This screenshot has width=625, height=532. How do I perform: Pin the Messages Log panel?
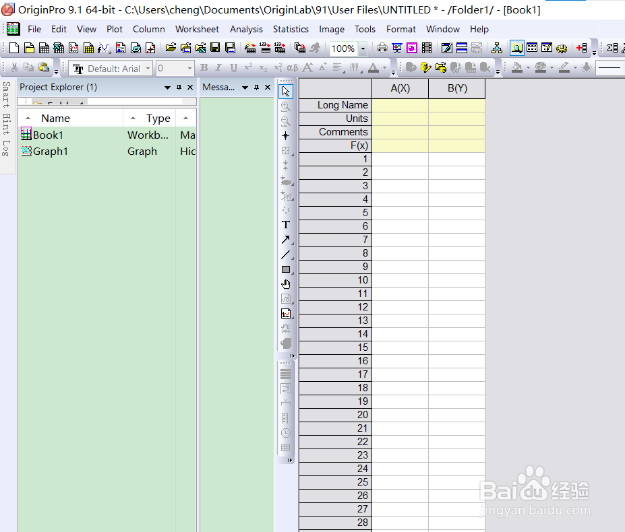click(x=256, y=88)
